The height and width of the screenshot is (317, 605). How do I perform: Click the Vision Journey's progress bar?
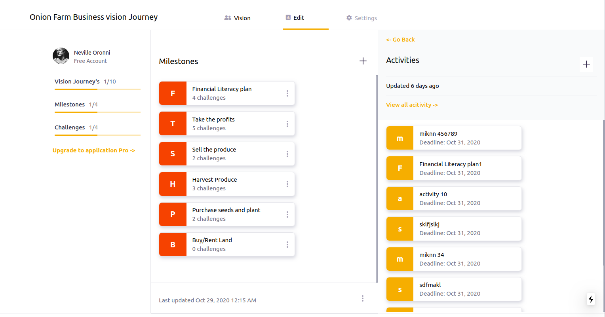tap(97, 89)
